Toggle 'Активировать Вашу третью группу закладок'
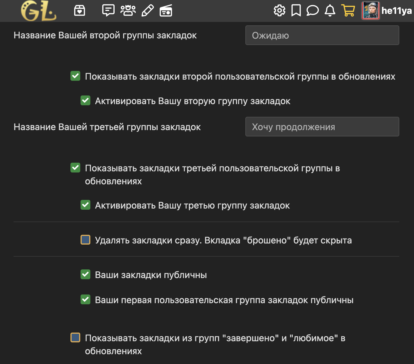Viewport: 414px width, 364px height. [x=85, y=205]
